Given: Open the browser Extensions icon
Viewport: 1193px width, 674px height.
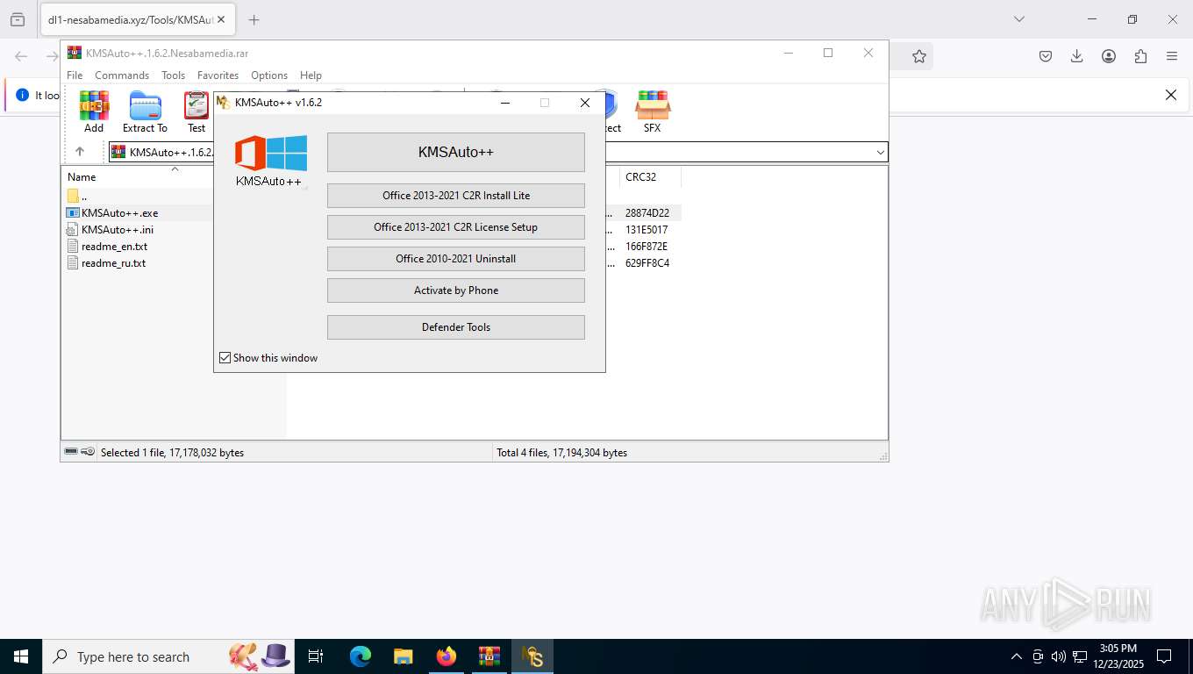Looking at the screenshot, I should (x=1140, y=56).
